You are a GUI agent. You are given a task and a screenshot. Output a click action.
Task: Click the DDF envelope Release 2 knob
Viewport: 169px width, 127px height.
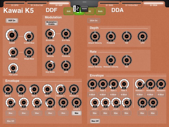74,89
